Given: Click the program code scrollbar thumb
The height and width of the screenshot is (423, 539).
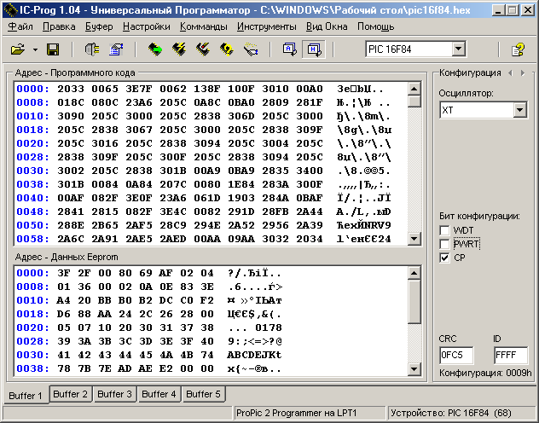Looking at the screenshot, I should [414, 101].
